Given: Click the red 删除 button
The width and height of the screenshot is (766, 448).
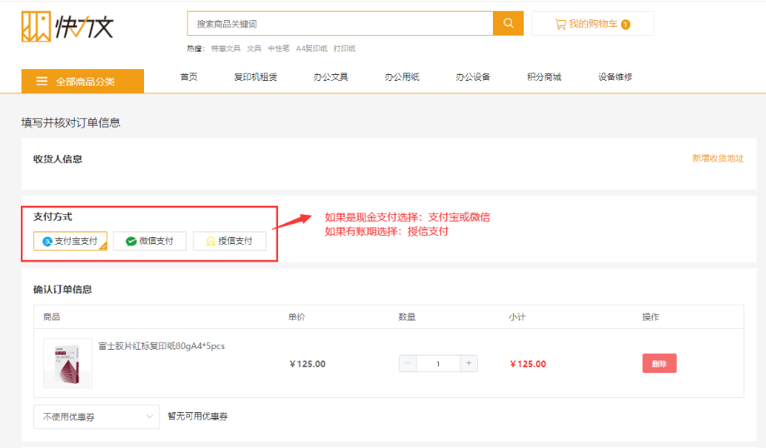Looking at the screenshot, I should tap(659, 363).
